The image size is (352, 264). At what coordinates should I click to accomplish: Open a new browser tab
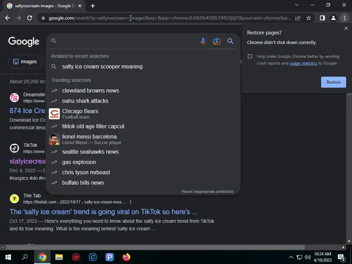pos(93,6)
